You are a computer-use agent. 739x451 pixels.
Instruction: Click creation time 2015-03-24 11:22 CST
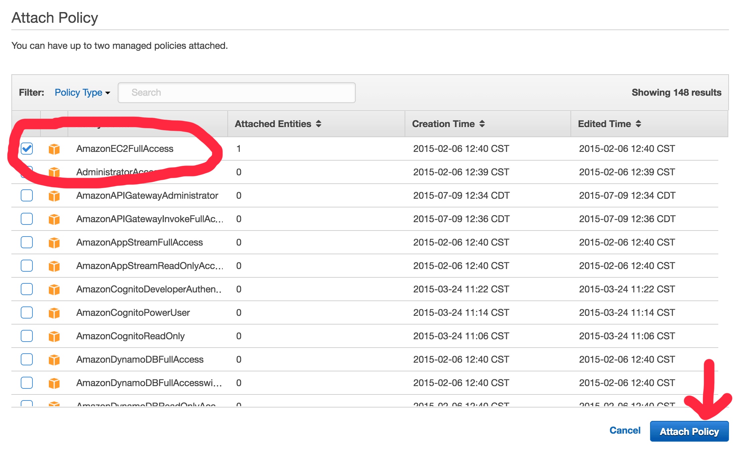(x=461, y=289)
